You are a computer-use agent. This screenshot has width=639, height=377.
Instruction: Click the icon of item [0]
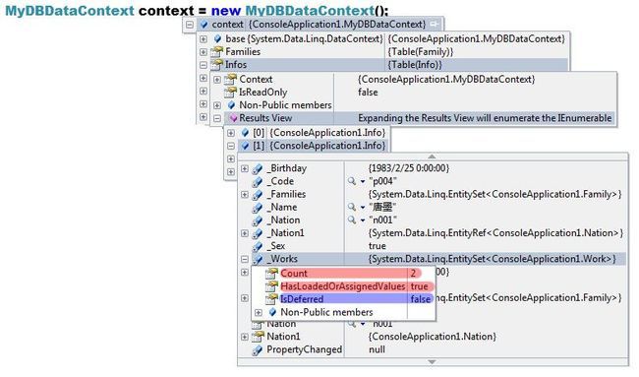point(245,133)
